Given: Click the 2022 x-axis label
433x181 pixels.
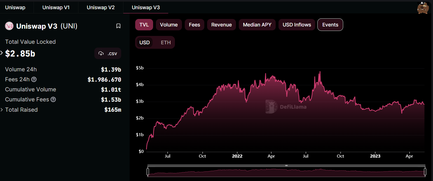Looking at the screenshot, I should point(237,156).
